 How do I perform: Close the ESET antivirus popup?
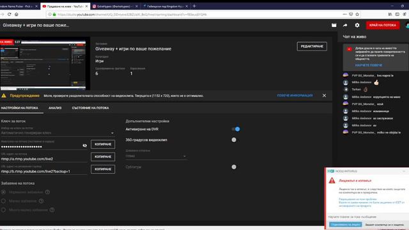coord(404,171)
